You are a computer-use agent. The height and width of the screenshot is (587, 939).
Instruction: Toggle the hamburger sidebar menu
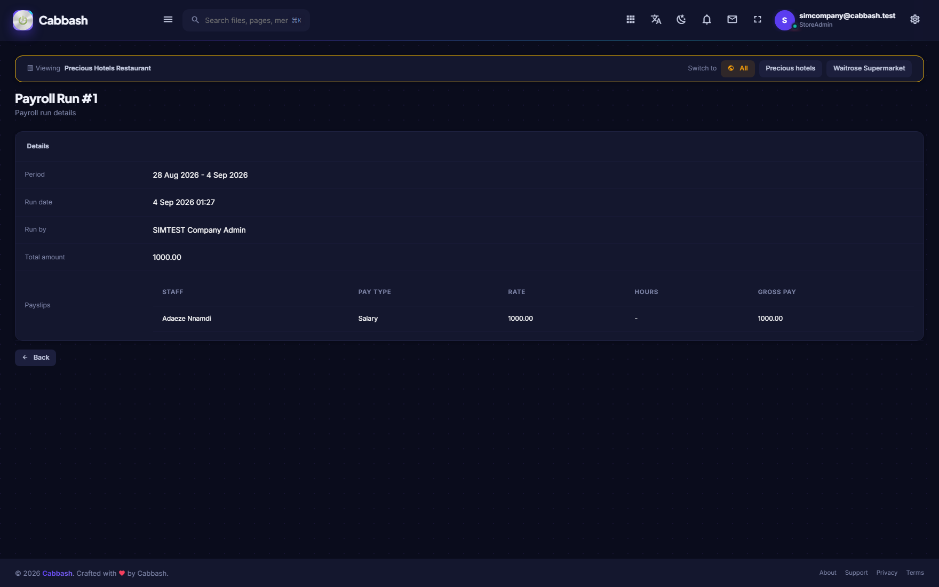[168, 20]
